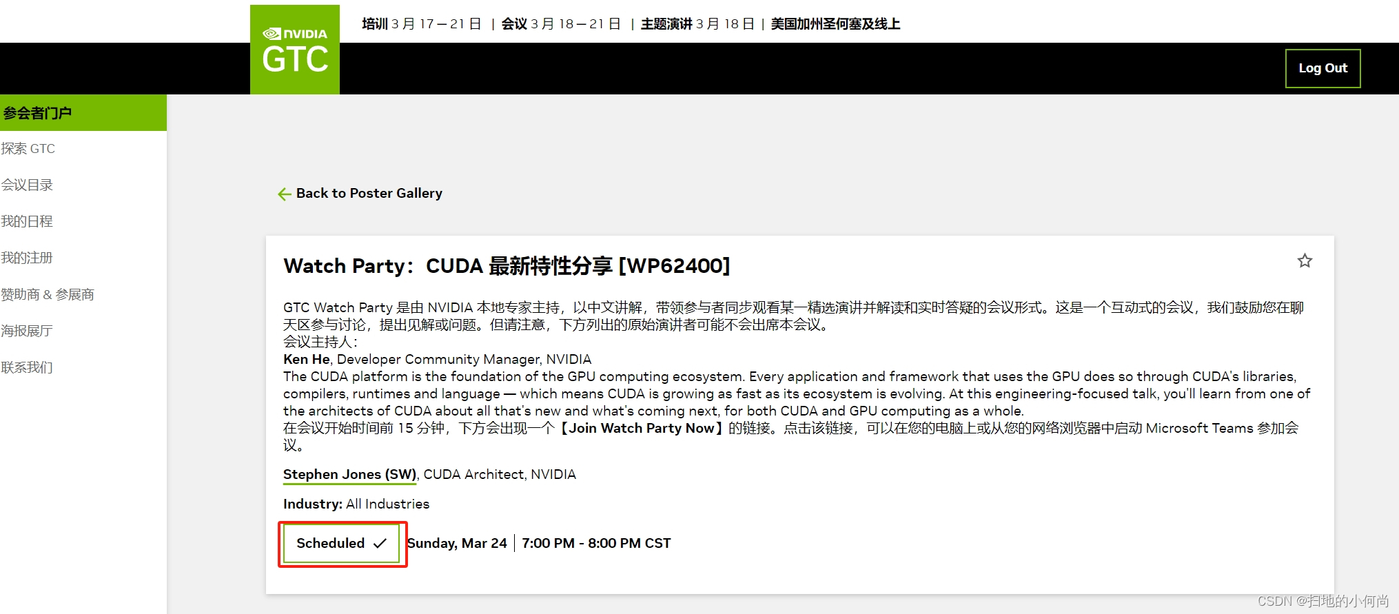Viewport: 1399px width, 614px height.
Task: Open speaker Stephen Jones (SW) profile link
Action: tap(350, 474)
